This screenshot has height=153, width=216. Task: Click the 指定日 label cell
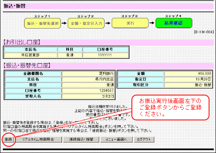(x=140, y=79)
